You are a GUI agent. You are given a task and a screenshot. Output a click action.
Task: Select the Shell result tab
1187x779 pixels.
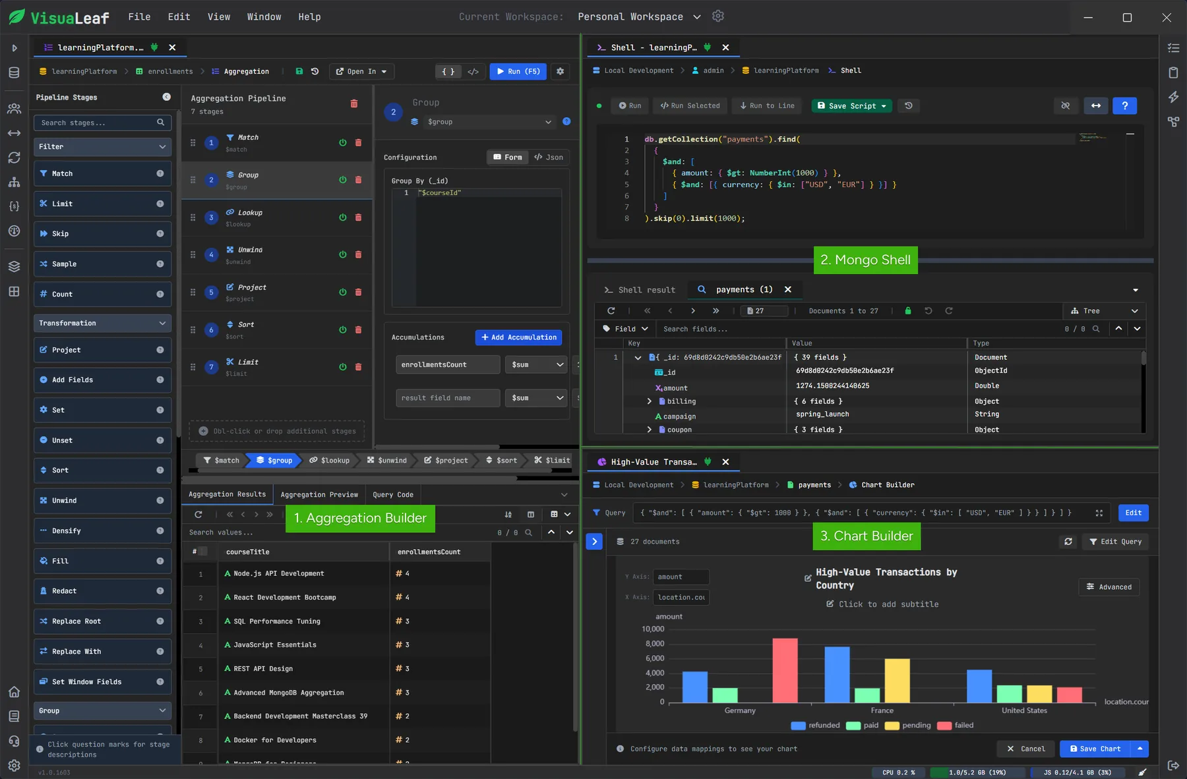[x=640, y=289]
